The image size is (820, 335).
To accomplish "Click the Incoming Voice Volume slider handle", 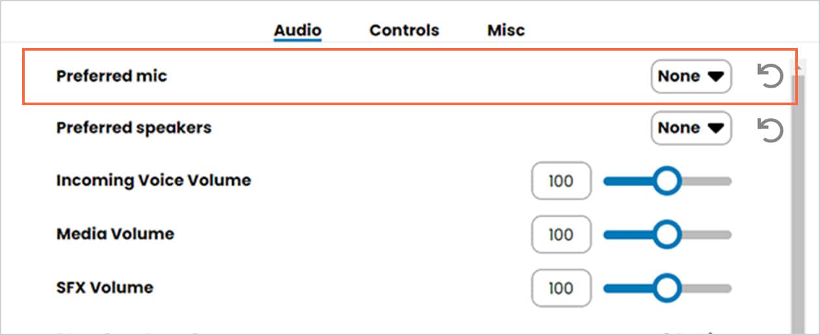I will [x=666, y=181].
